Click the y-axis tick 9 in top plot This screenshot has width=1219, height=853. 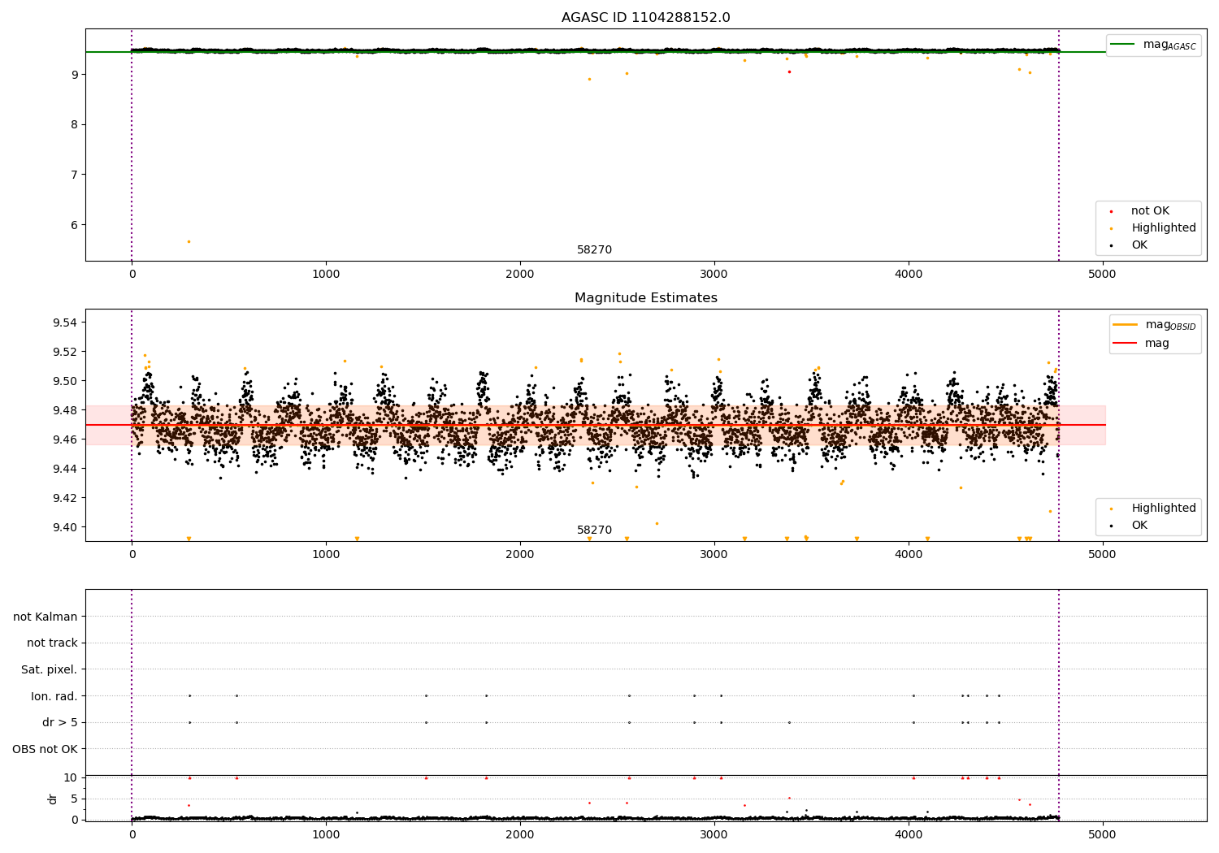[74, 74]
